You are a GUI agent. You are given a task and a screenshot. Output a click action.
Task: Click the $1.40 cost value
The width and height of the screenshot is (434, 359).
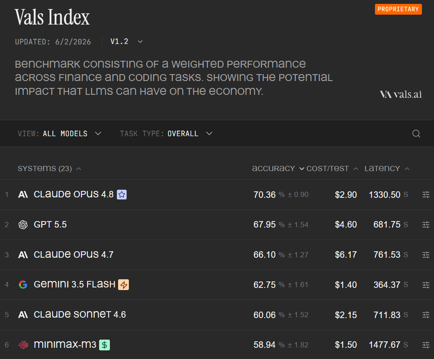pos(346,284)
